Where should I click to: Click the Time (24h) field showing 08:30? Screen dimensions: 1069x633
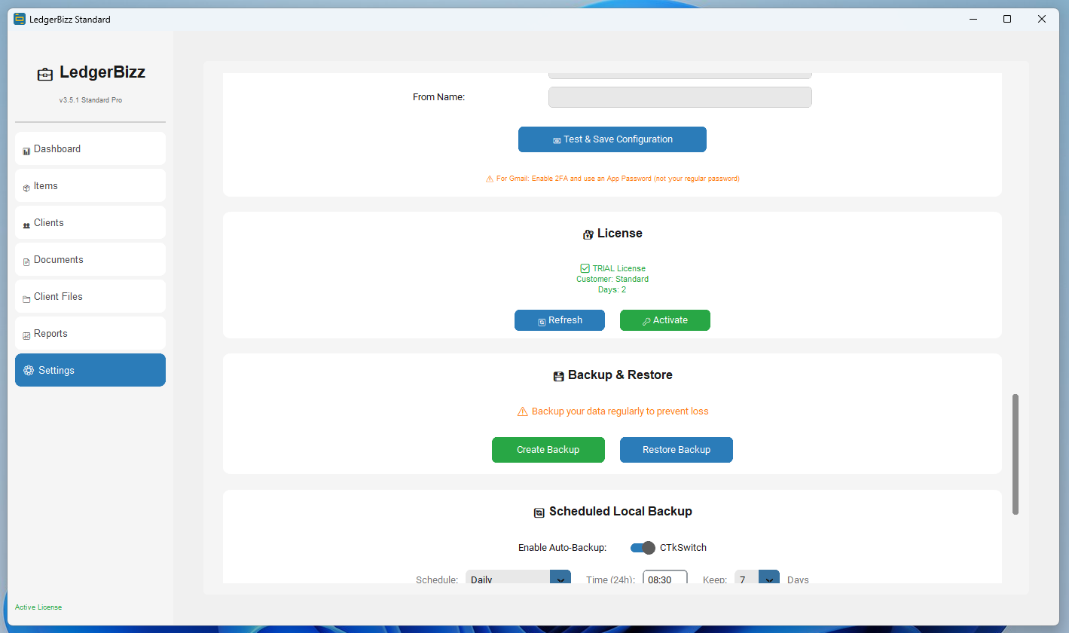(665, 579)
